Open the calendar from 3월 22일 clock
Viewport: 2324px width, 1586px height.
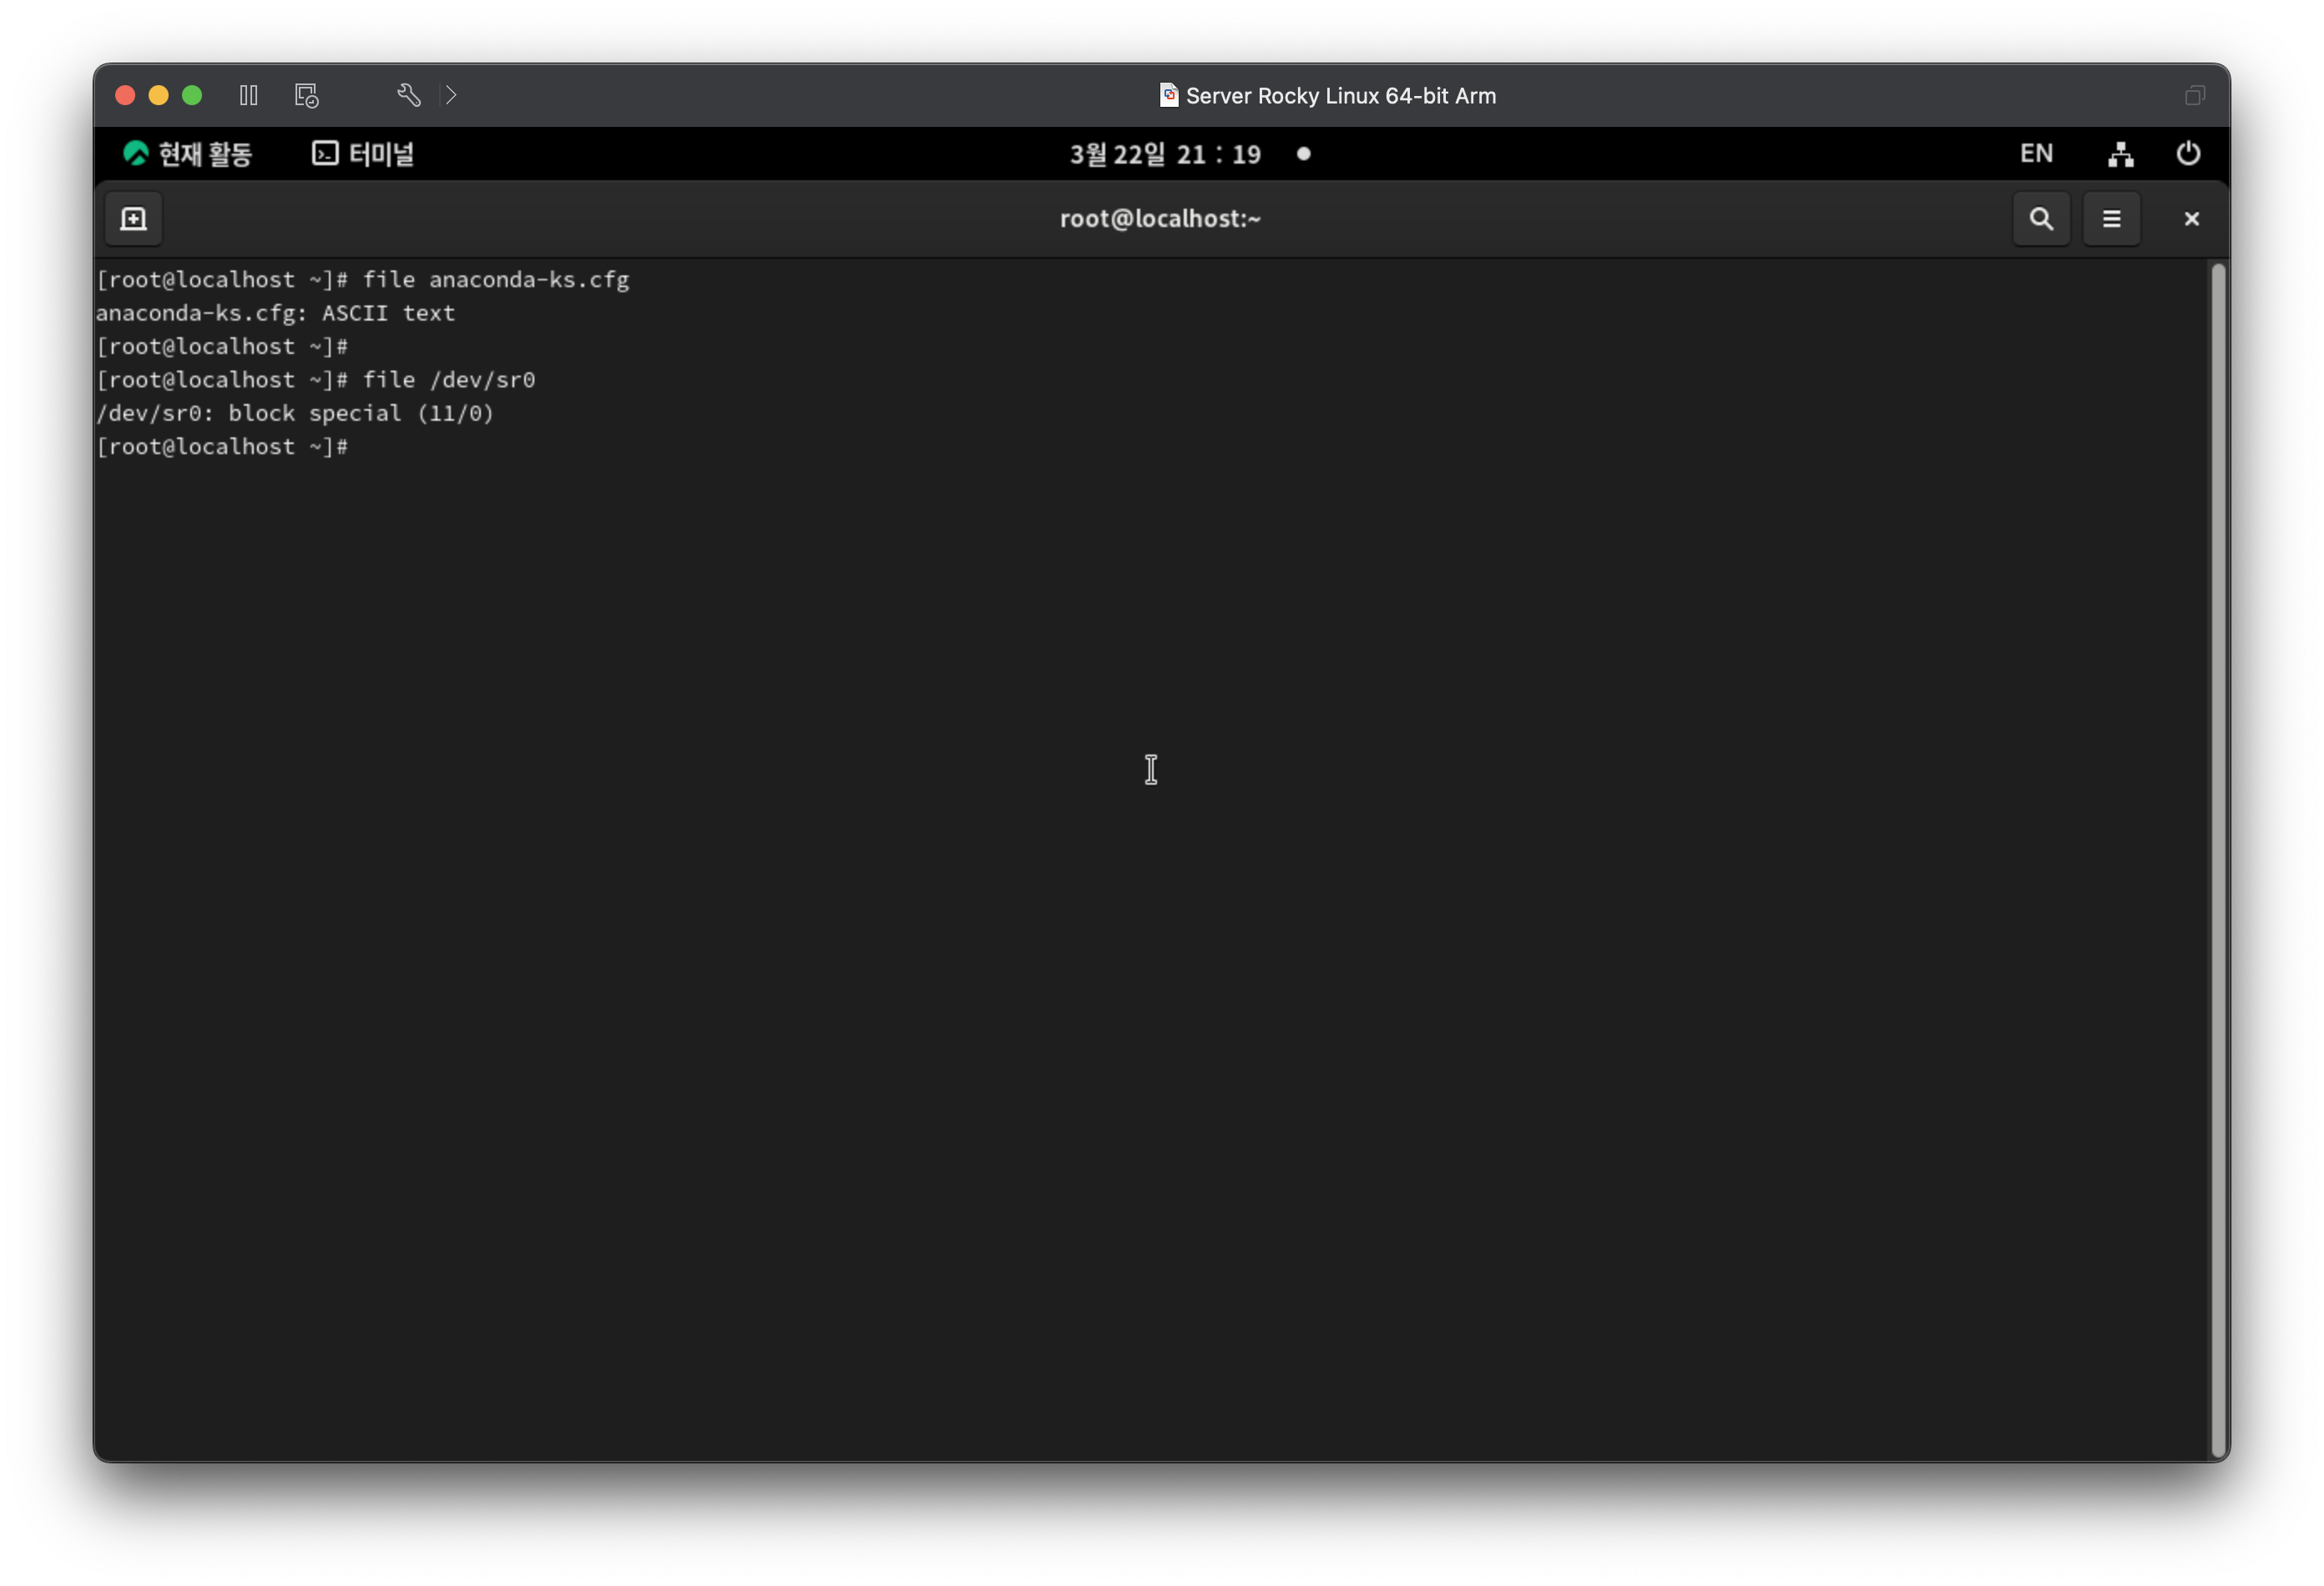pos(1165,154)
